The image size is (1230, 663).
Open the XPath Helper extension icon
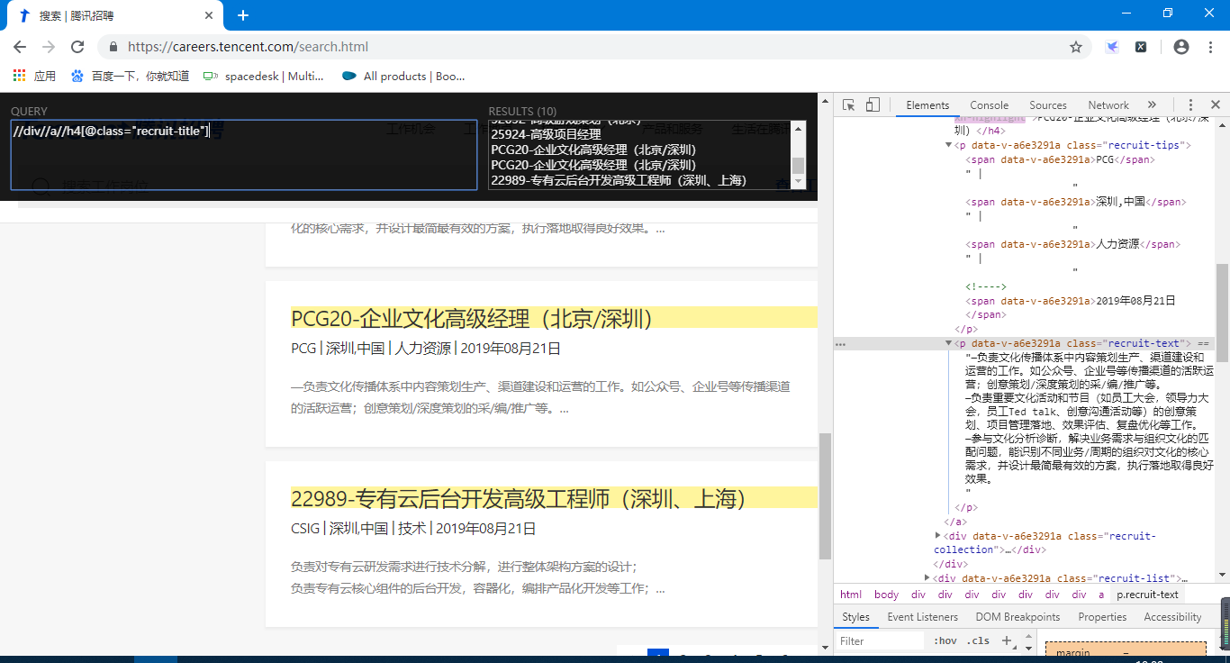pos(1141,47)
